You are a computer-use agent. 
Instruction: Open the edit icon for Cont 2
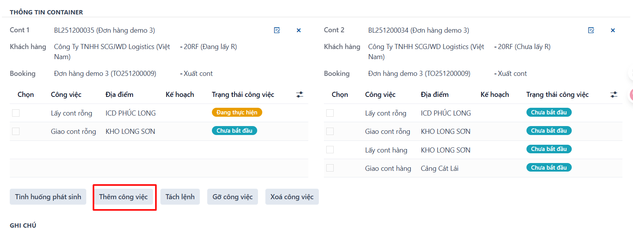591,30
